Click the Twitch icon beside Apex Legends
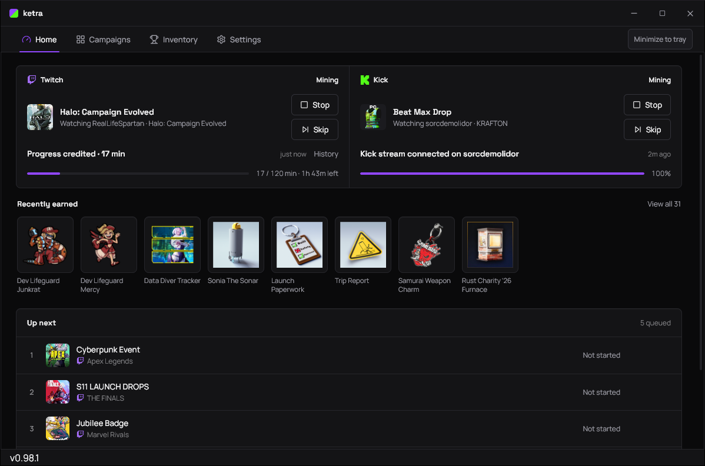The width and height of the screenshot is (705, 466). coord(80,361)
